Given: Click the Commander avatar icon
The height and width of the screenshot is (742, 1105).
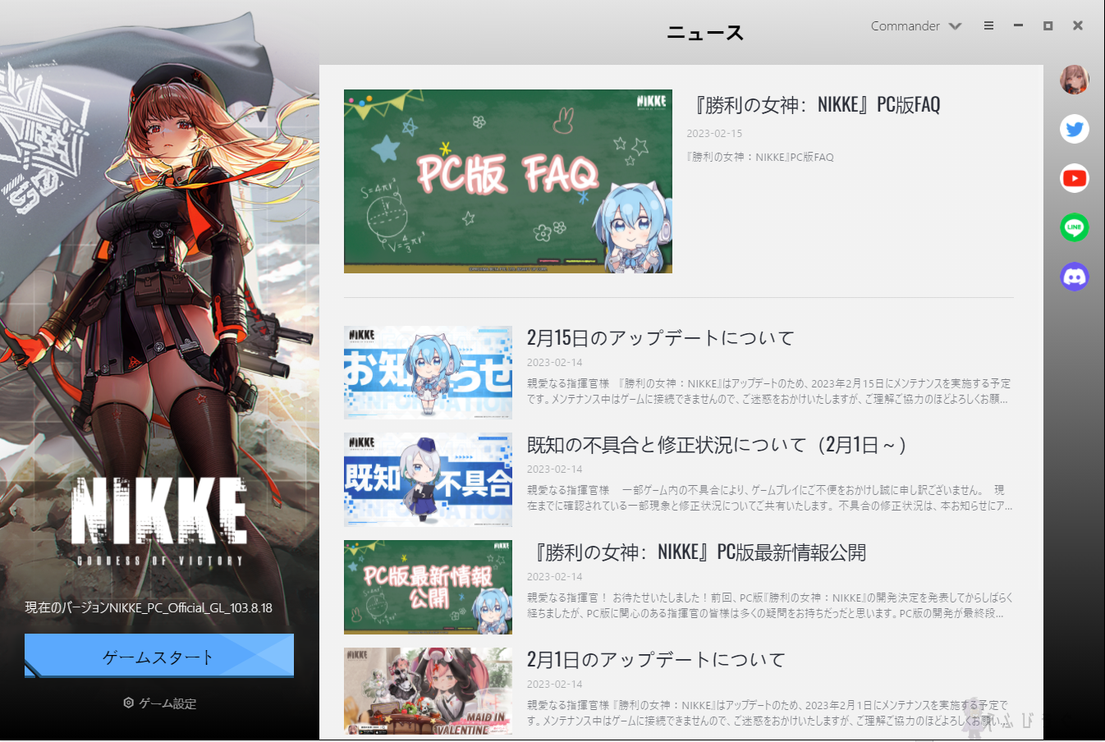Looking at the screenshot, I should 1075,80.
